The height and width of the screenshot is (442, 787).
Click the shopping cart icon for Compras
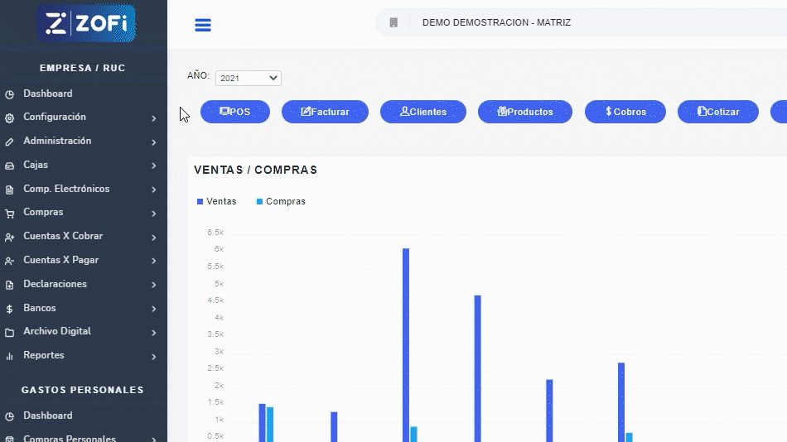pos(9,213)
